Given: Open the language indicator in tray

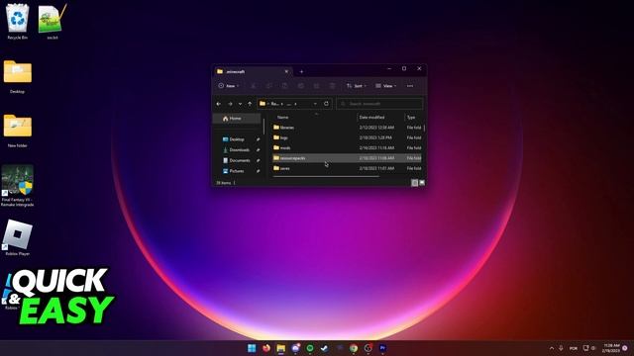Looking at the screenshot, I should tap(574, 348).
